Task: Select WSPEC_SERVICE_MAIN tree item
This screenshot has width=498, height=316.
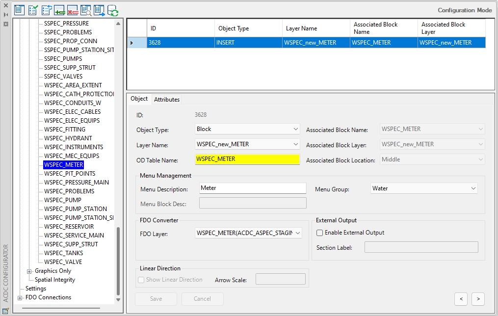Action: point(74,236)
